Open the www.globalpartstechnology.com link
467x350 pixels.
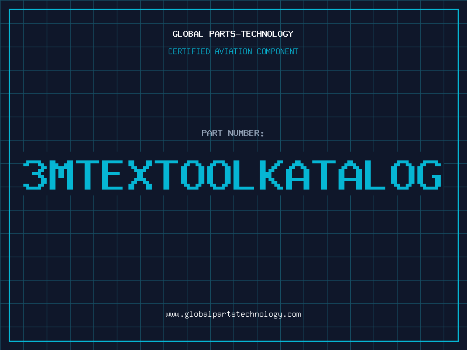click(233, 314)
